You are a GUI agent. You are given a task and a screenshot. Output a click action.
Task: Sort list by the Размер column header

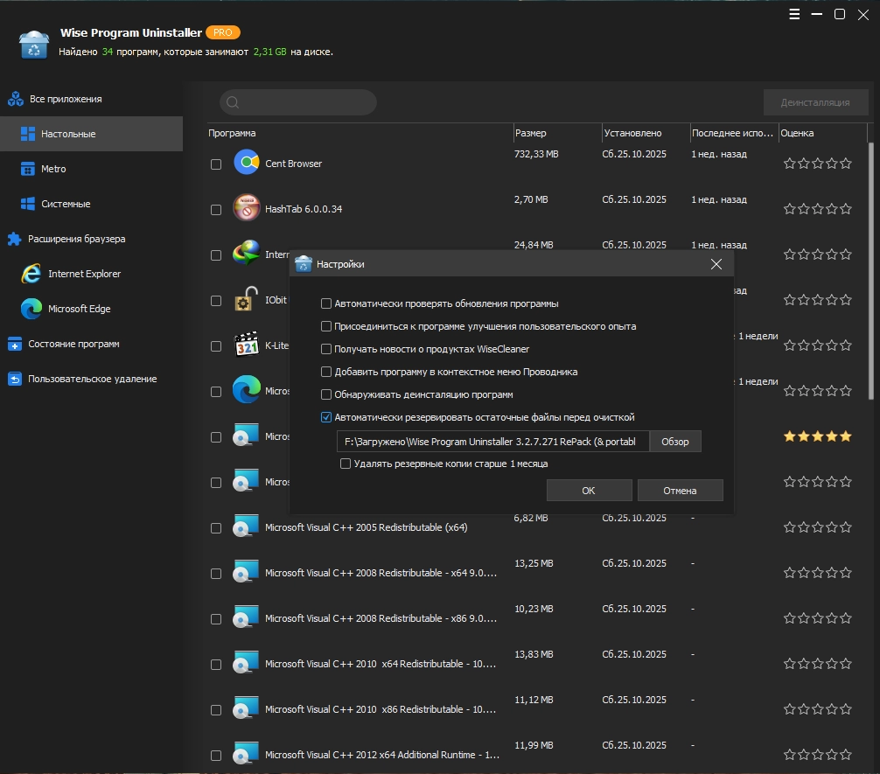coord(531,133)
